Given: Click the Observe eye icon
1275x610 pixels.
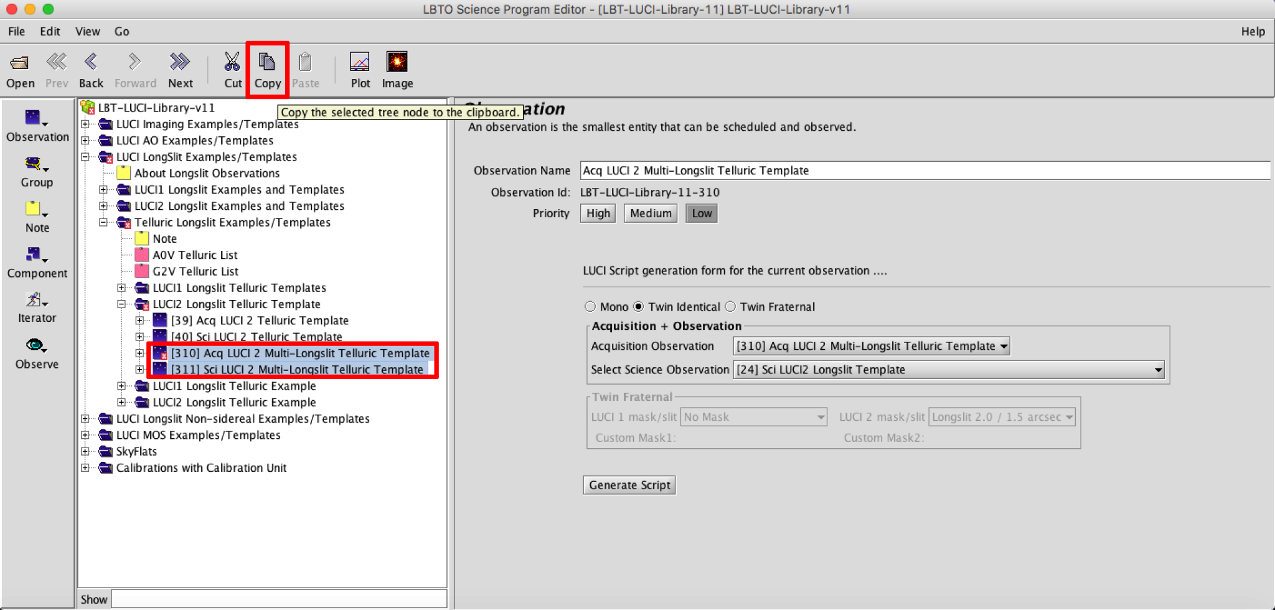Looking at the screenshot, I should (36, 345).
